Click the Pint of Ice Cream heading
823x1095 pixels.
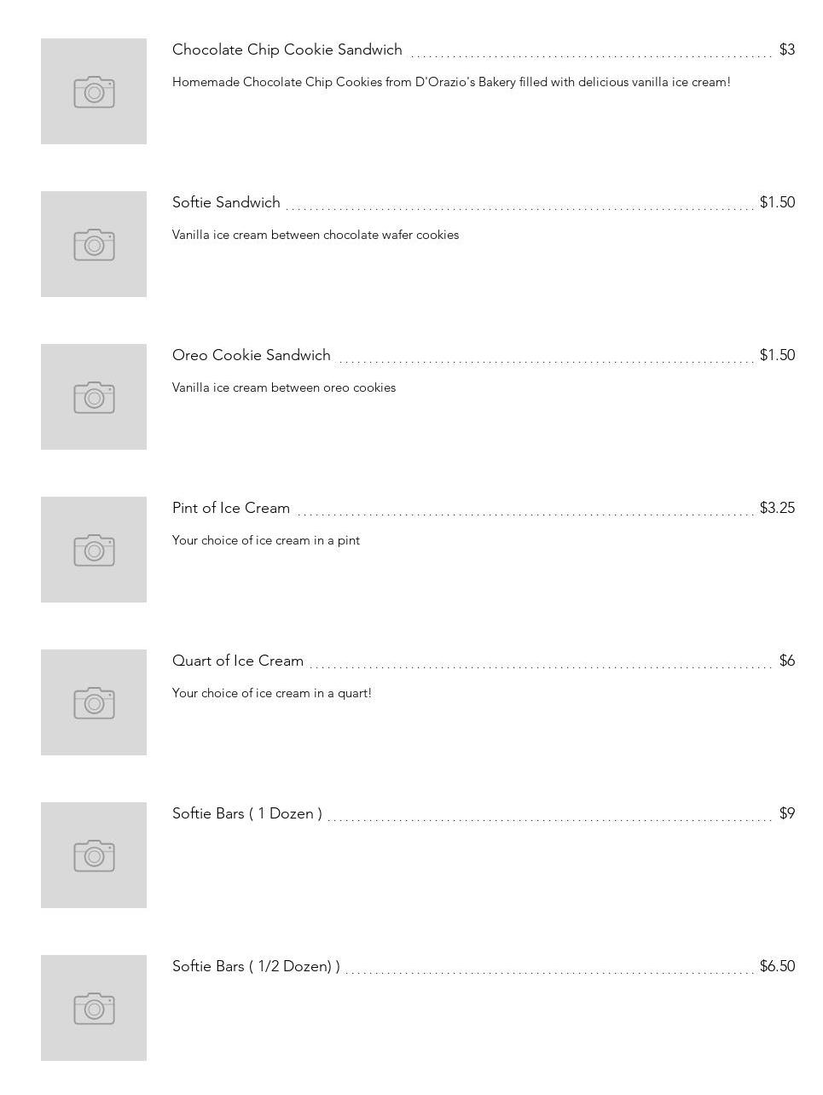tap(231, 508)
